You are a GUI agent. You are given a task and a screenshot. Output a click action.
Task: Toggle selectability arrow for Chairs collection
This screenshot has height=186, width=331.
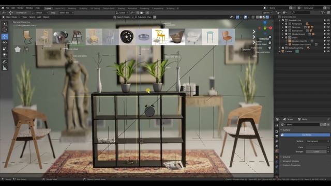[325, 38]
